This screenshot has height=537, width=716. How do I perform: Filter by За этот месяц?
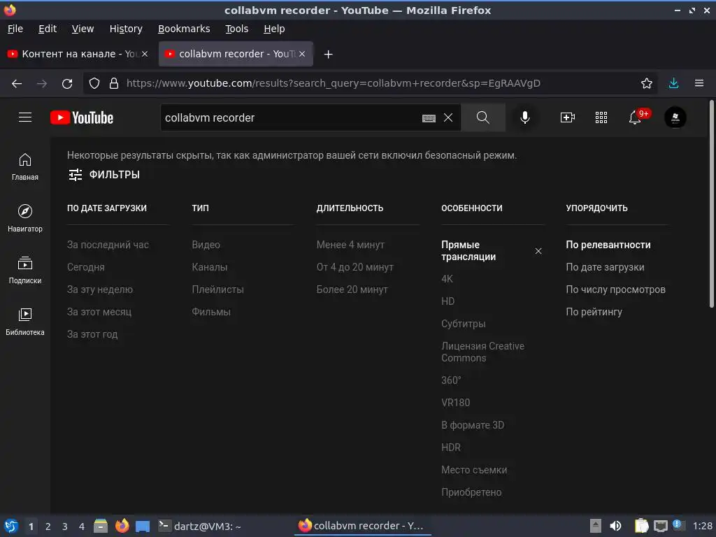click(99, 312)
